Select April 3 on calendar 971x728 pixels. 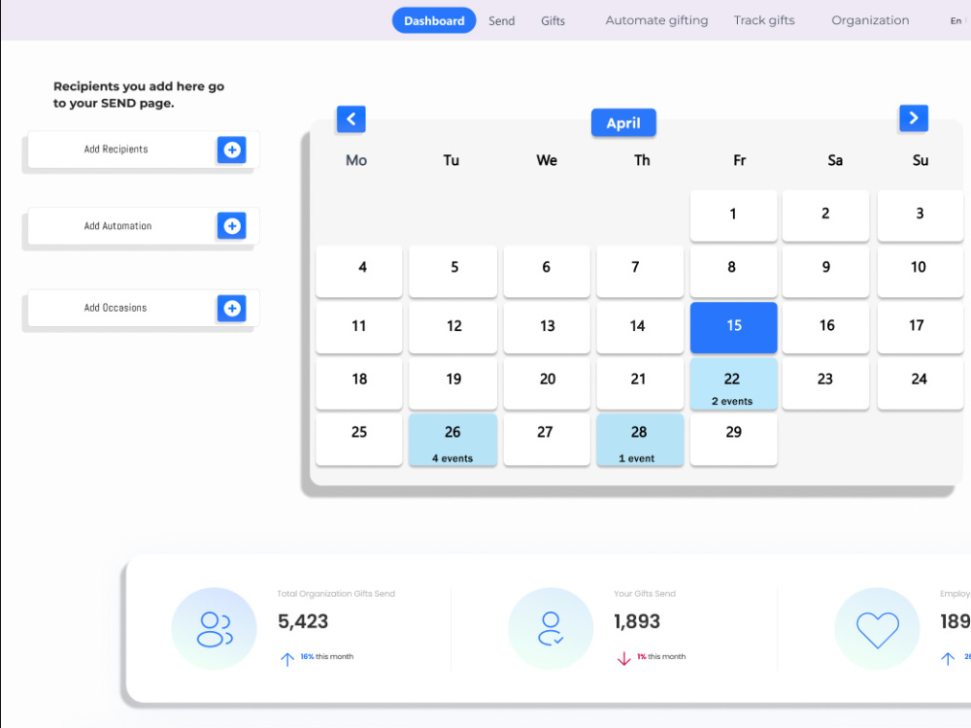pyautogui.click(x=921, y=215)
